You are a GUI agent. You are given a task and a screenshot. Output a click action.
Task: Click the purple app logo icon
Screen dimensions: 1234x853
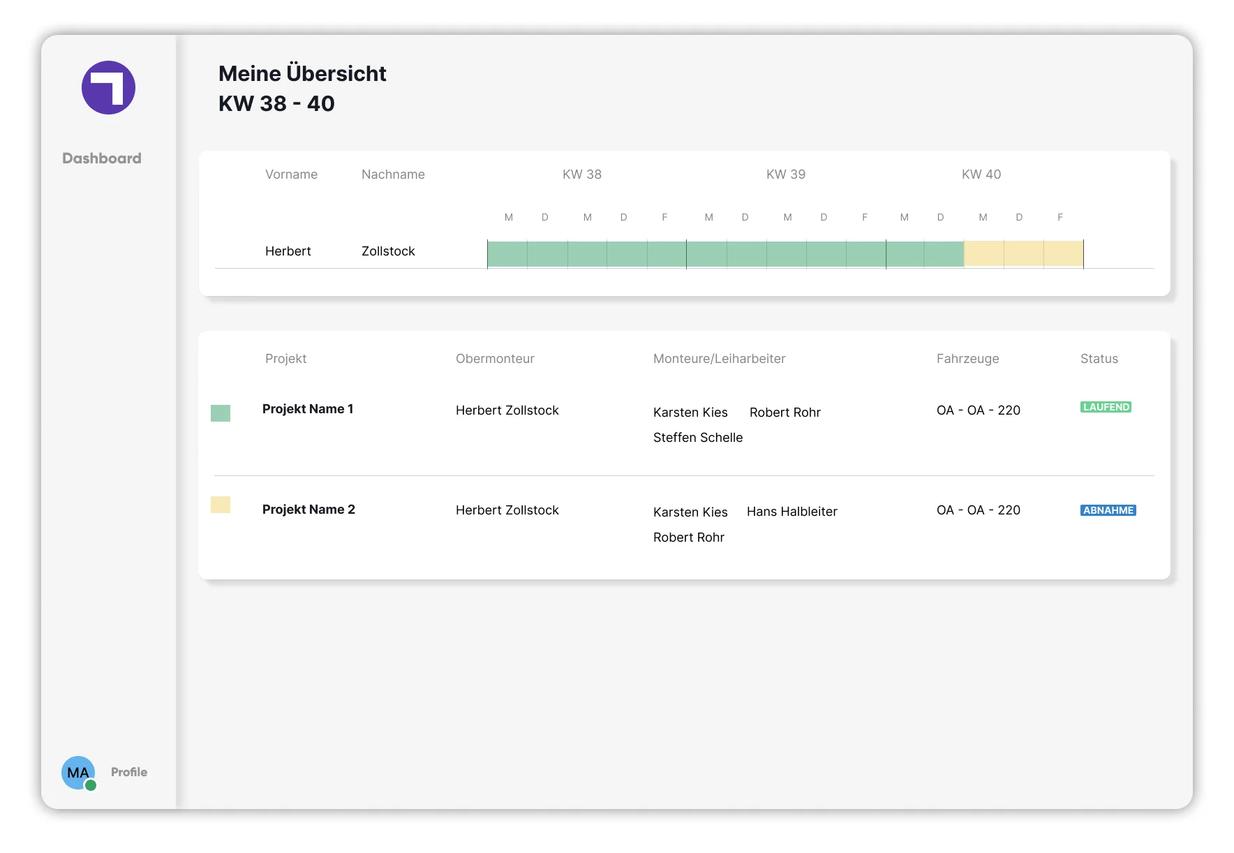click(108, 87)
